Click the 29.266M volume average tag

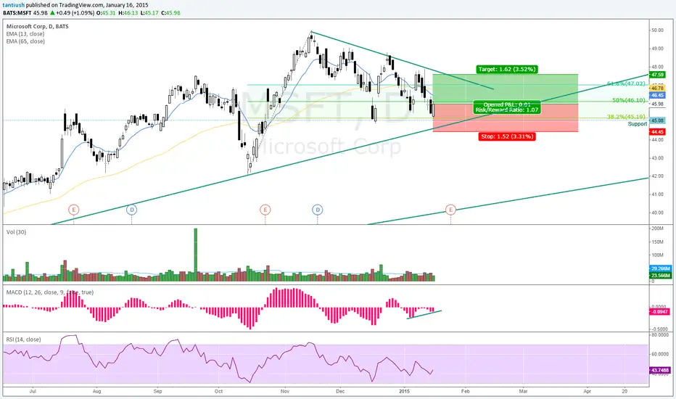[x=661, y=268]
